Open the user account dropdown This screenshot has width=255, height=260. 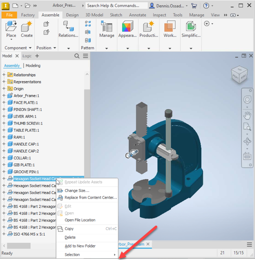coord(187,6)
